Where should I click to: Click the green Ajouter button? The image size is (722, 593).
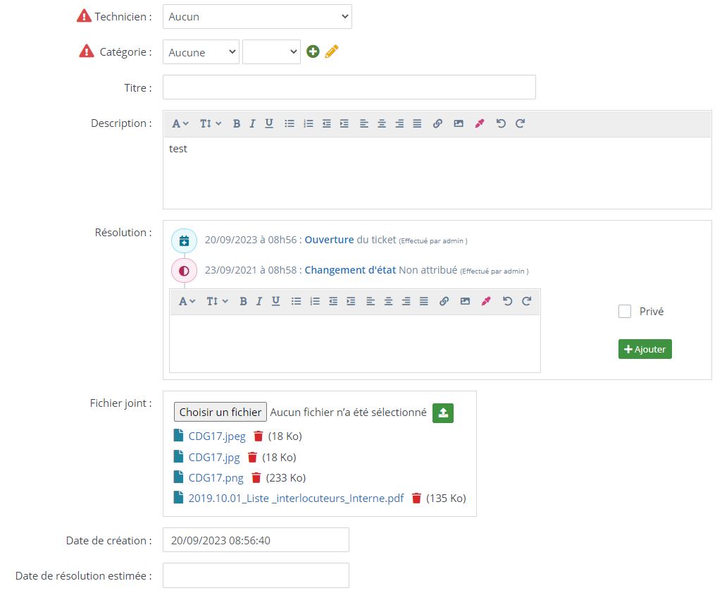[x=645, y=349]
